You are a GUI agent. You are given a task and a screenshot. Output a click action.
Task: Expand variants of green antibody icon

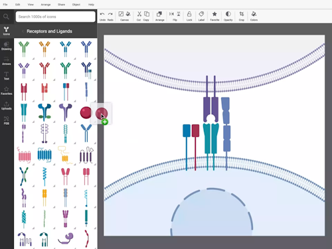[x=33, y=58]
